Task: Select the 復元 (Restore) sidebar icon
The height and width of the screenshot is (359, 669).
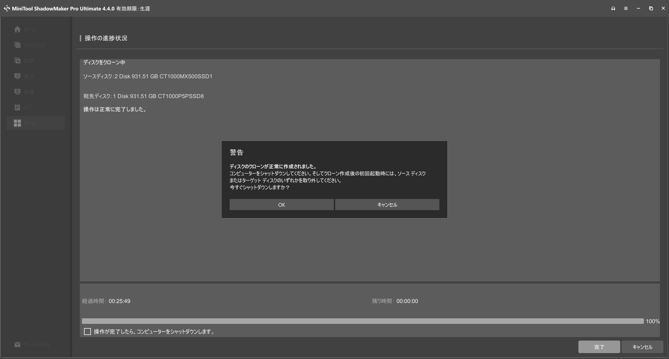Action: pos(17,76)
